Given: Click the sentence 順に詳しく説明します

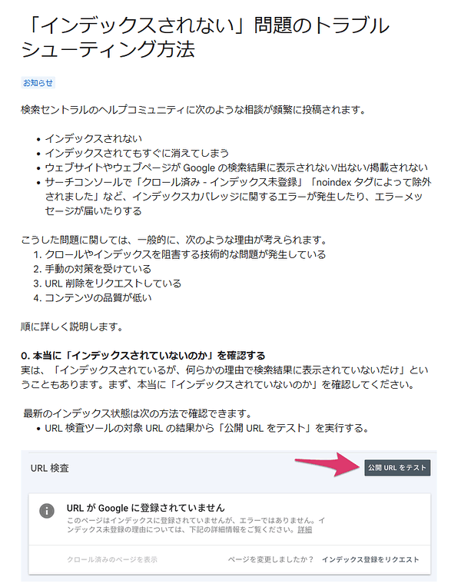Looking at the screenshot, I should (73, 327).
